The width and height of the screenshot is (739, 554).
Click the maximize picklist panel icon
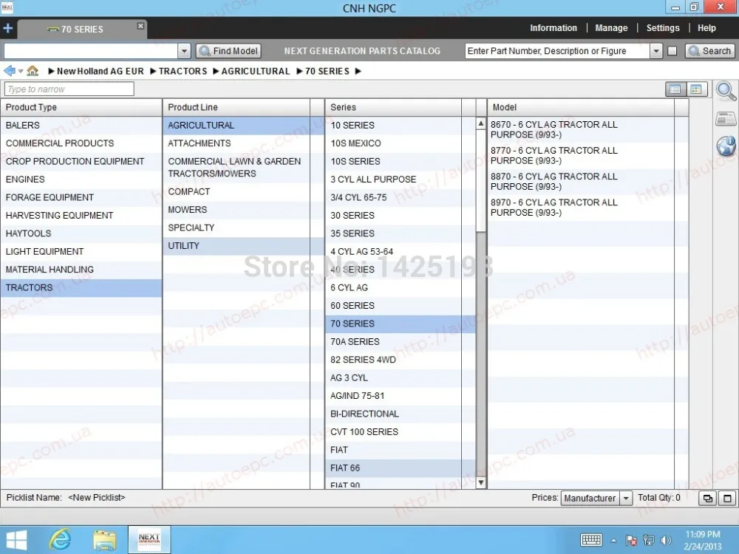[727, 499]
